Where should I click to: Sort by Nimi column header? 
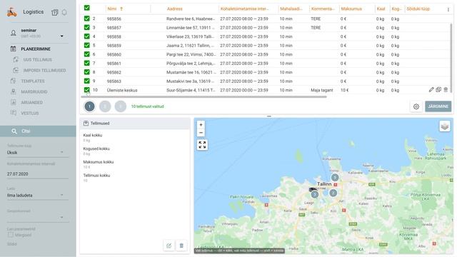(x=112, y=9)
